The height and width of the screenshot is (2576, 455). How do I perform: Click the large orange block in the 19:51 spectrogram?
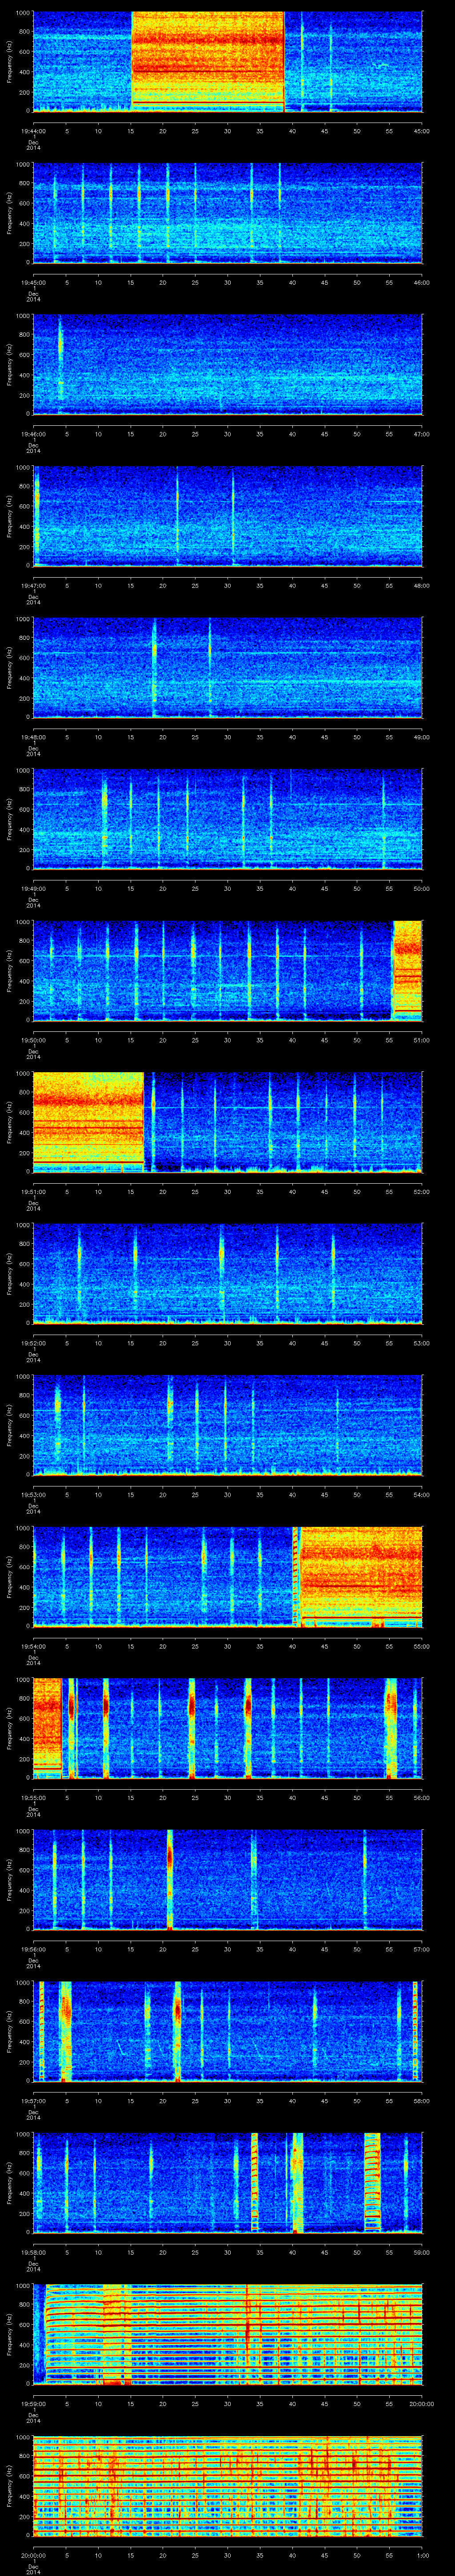point(88,1120)
